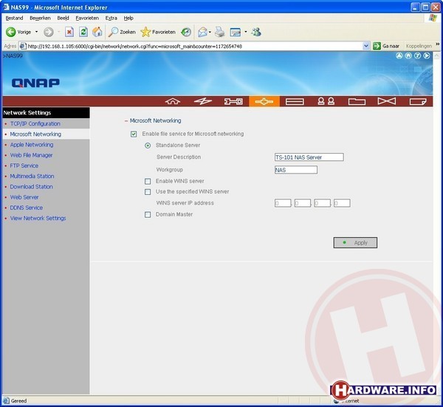
Task: Go to browser Home page icon
Action: tap(97, 32)
